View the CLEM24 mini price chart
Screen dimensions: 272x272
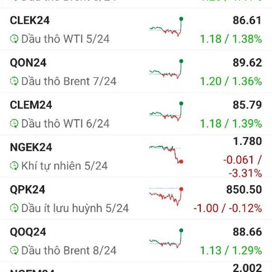point(166,111)
